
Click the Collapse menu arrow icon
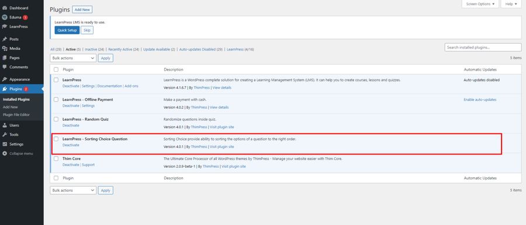5,153
